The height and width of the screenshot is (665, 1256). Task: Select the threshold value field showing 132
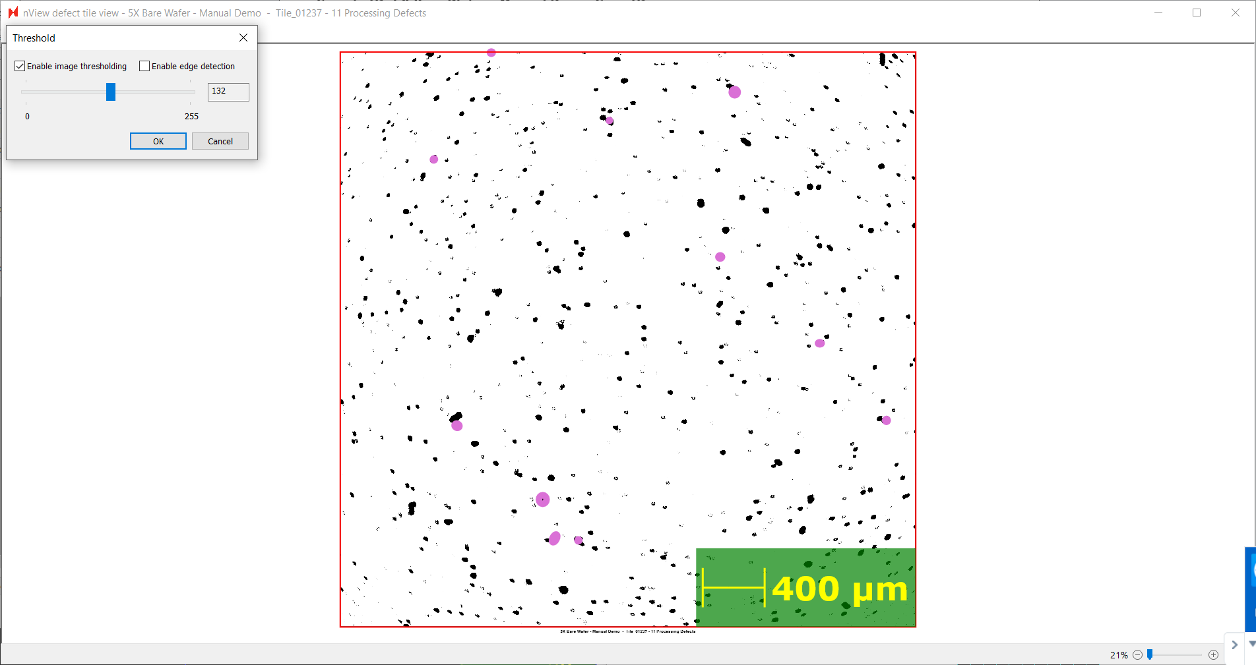click(228, 92)
